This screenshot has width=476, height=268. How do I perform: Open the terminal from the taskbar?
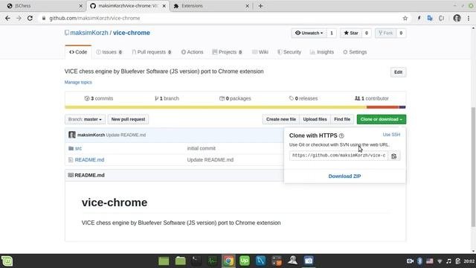pos(196,261)
